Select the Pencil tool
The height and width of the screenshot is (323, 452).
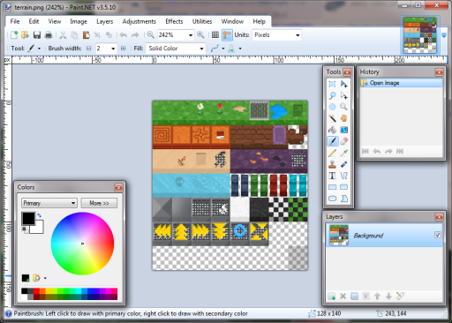tap(332, 153)
